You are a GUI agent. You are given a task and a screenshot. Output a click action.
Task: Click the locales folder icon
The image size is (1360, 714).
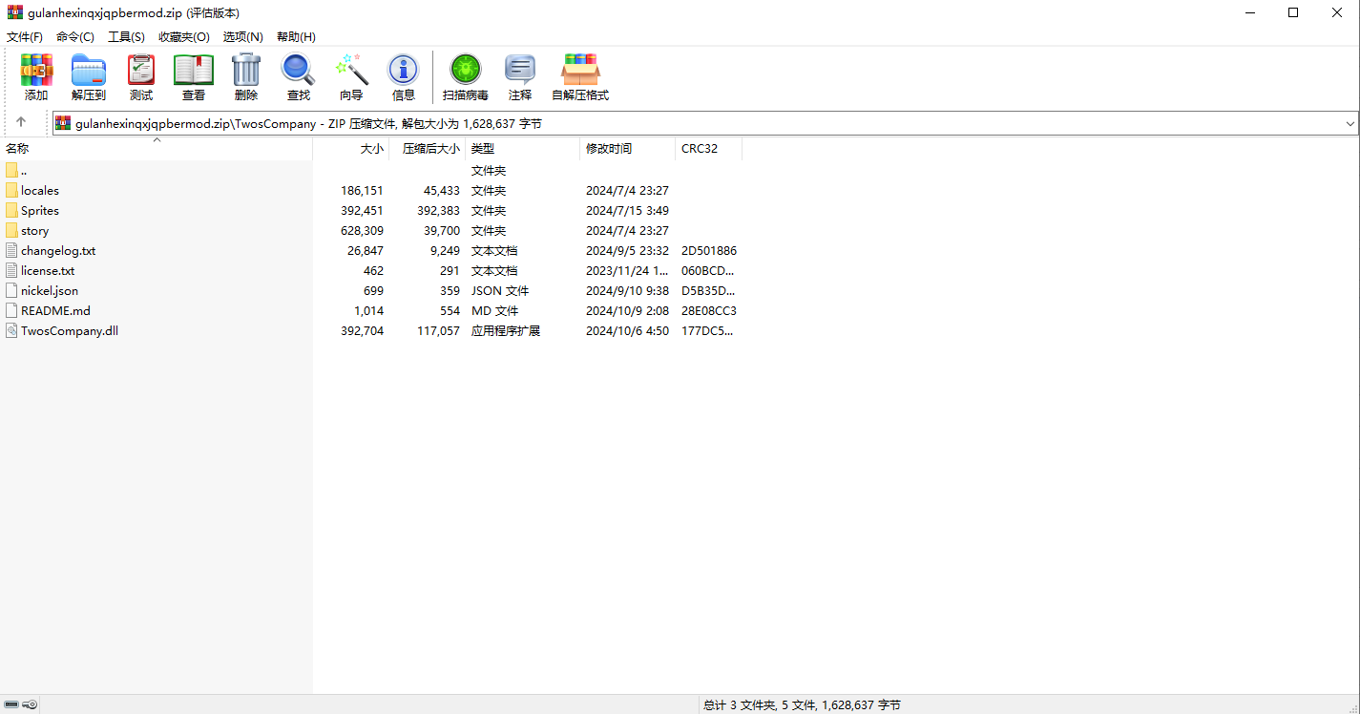coord(11,190)
